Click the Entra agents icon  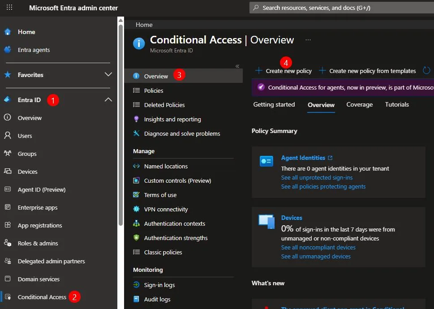[x=8, y=50]
